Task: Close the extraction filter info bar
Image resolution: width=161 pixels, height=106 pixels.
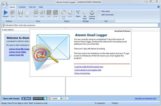Action: pyautogui.click(x=159, y=24)
